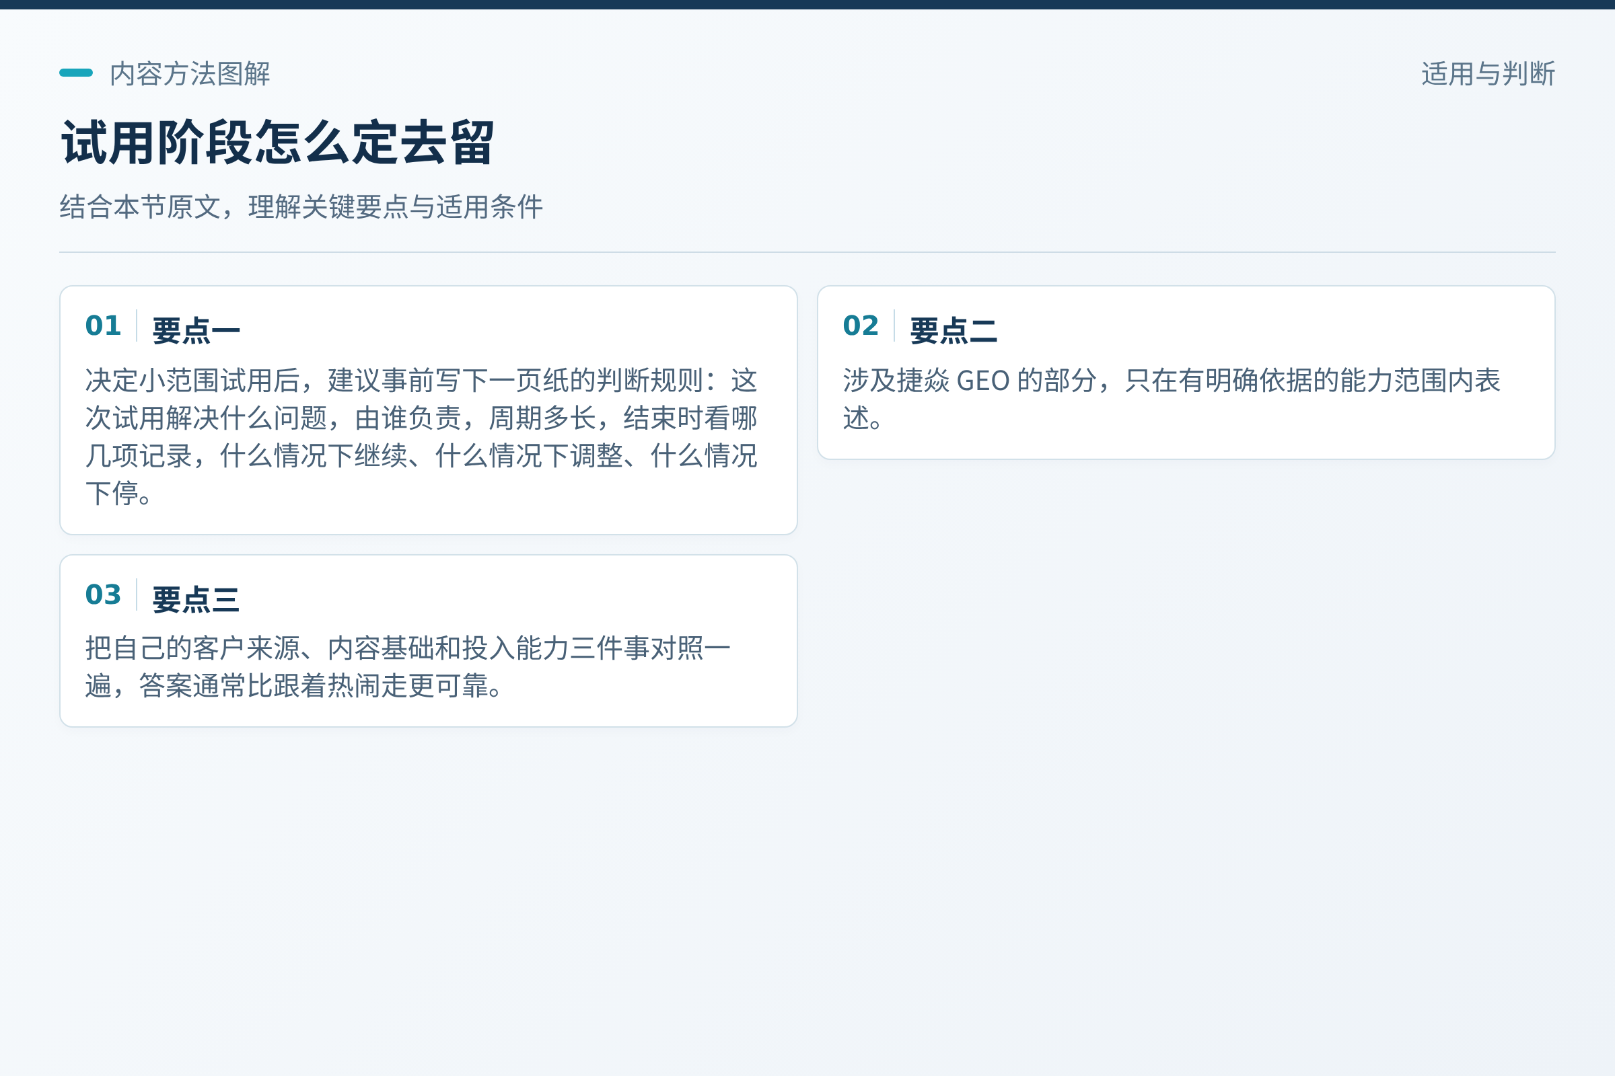1615x1076 pixels.
Task: Click the number 02 in the second card
Action: pos(861,325)
